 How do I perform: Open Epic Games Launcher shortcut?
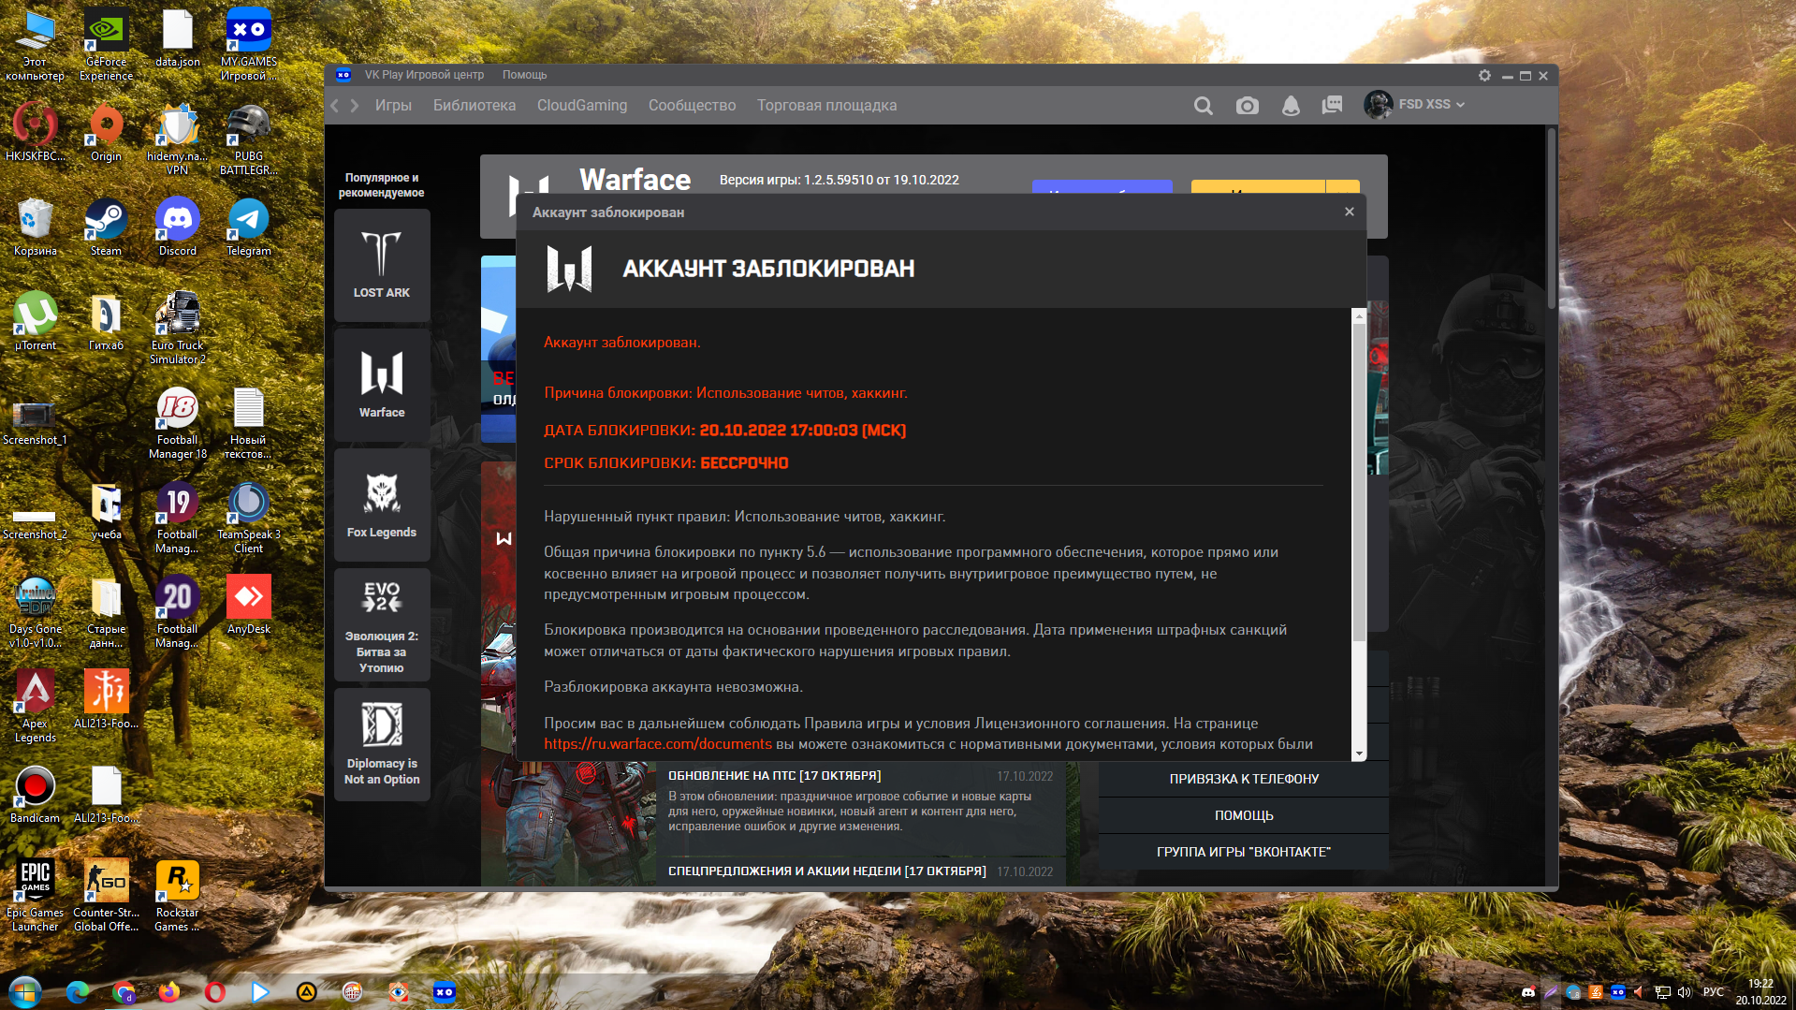point(36,896)
